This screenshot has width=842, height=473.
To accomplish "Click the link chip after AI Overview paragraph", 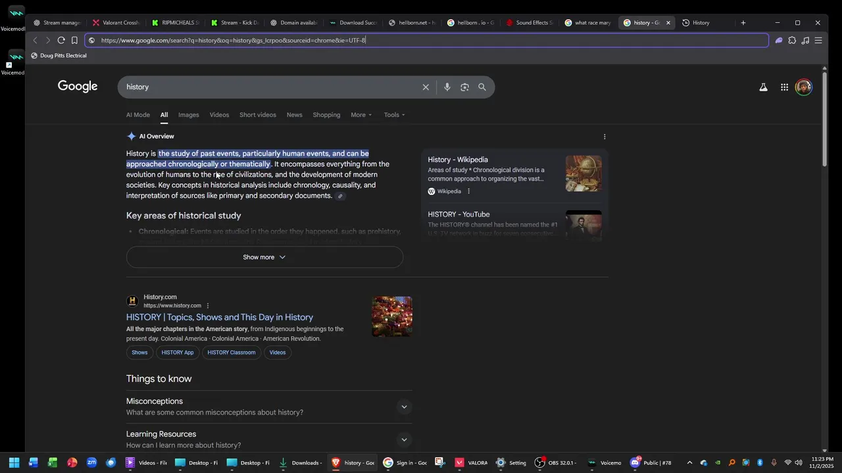I will [x=340, y=196].
